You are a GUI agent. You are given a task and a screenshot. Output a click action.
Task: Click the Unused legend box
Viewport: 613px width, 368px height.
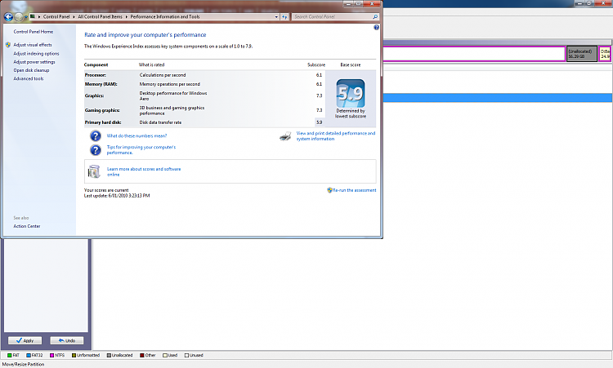(186, 356)
